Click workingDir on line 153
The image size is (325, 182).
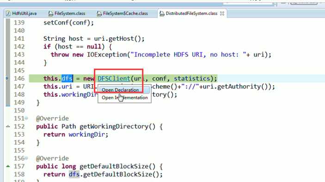coord(86,134)
